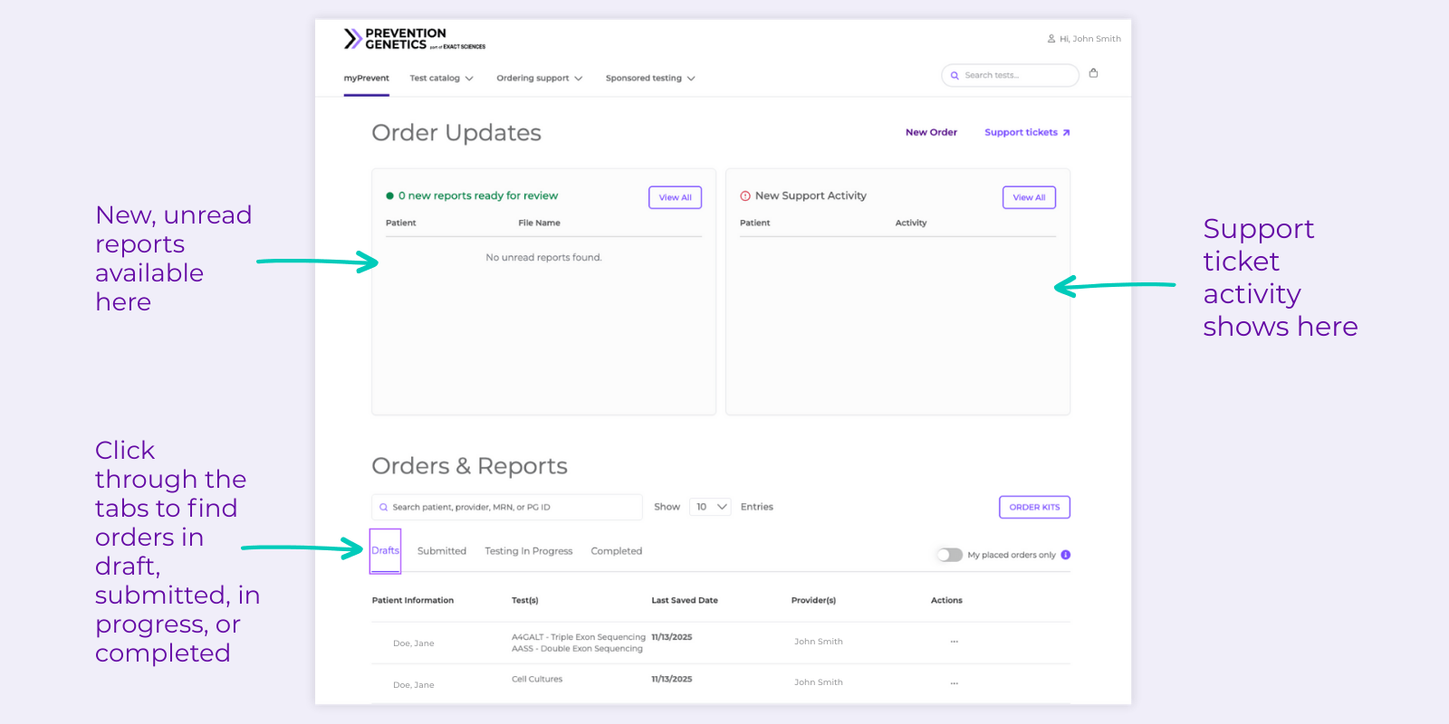
Task: Click the New Support Activity alert icon
Action: click(745, 195)
